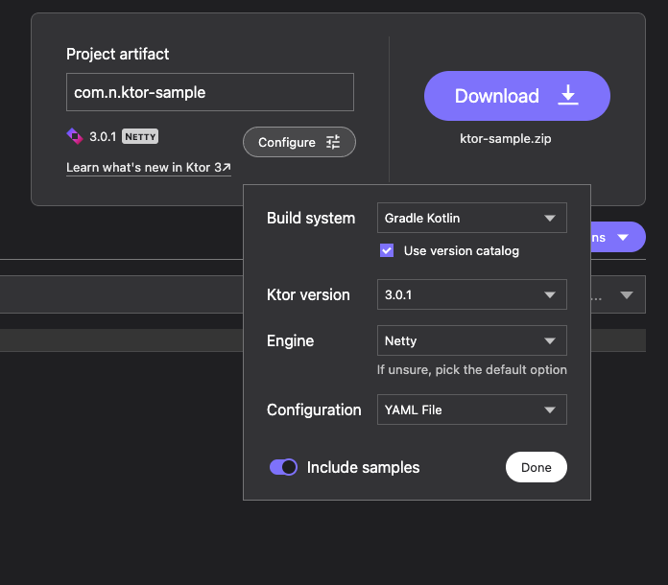
Task: Expand the gray row arrow behind the popup
Action: click(x=626, y=294)
